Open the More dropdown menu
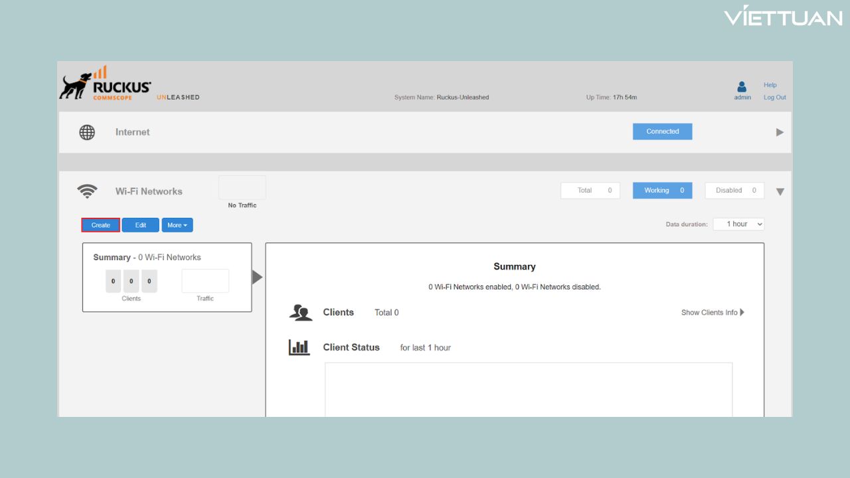 pyautogui.click(x=177, y=225)
